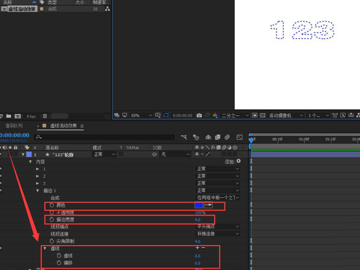Enable keyframing stopwatch for 偏移
This screenshot has width=360, height=270.
tap(59, 263)
